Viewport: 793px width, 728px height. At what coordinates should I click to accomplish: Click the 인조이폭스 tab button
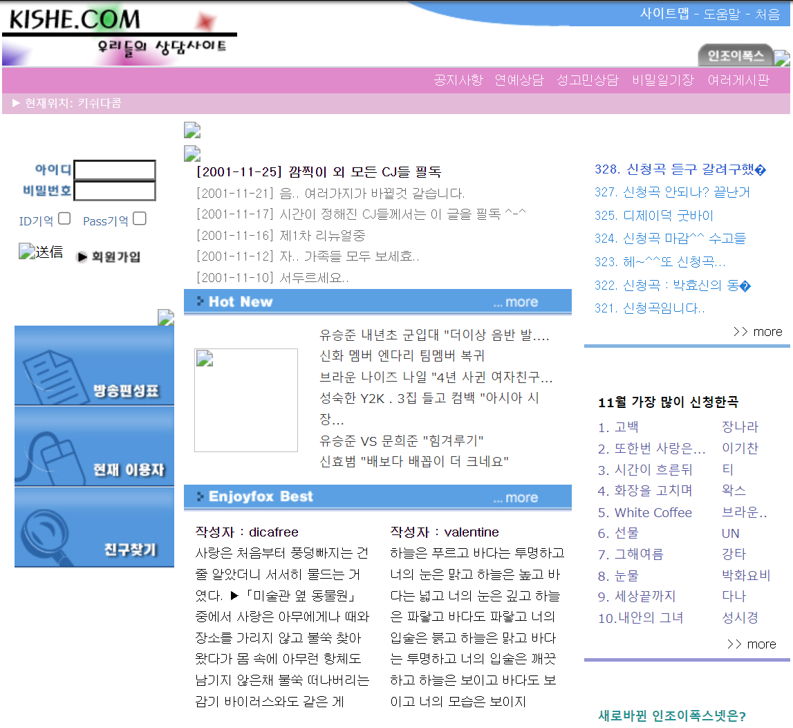coord(735,55)
